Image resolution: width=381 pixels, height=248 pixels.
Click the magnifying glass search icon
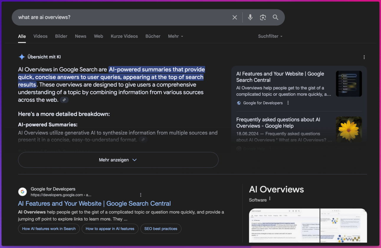275,17
